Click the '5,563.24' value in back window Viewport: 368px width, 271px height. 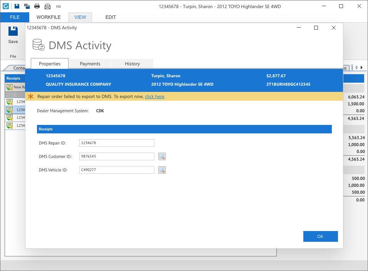click(356, 138)
